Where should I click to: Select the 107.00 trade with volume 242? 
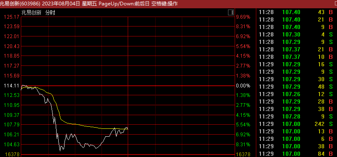click(x=296, y=124)
